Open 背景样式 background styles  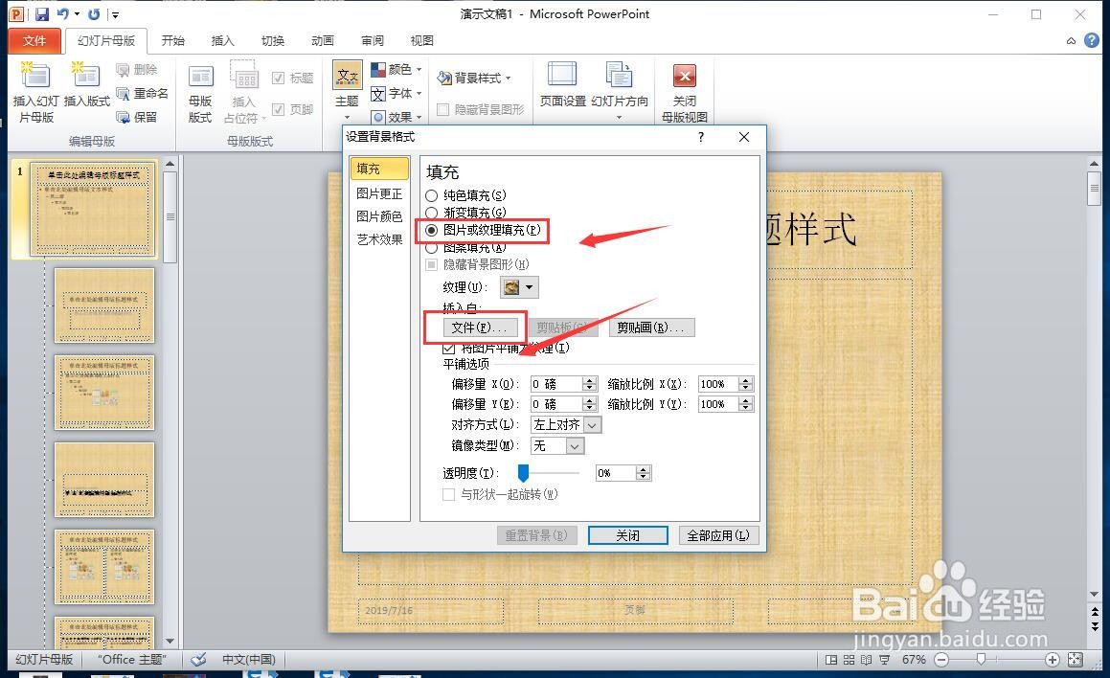pyautogui.click(x=476, y=78)
